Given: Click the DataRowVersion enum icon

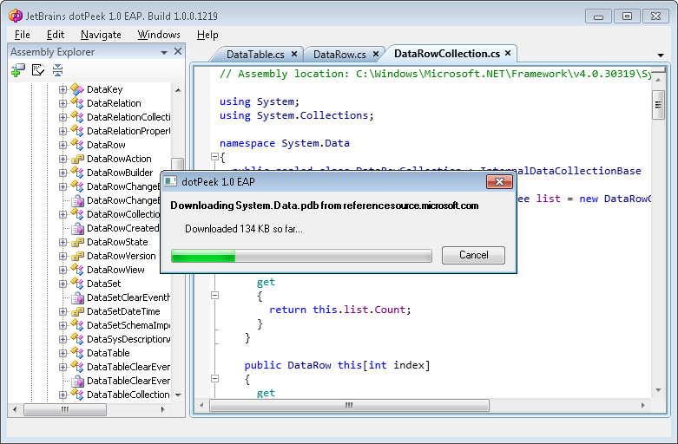Looking at the screenshot, I should click(x=77, y=256).
